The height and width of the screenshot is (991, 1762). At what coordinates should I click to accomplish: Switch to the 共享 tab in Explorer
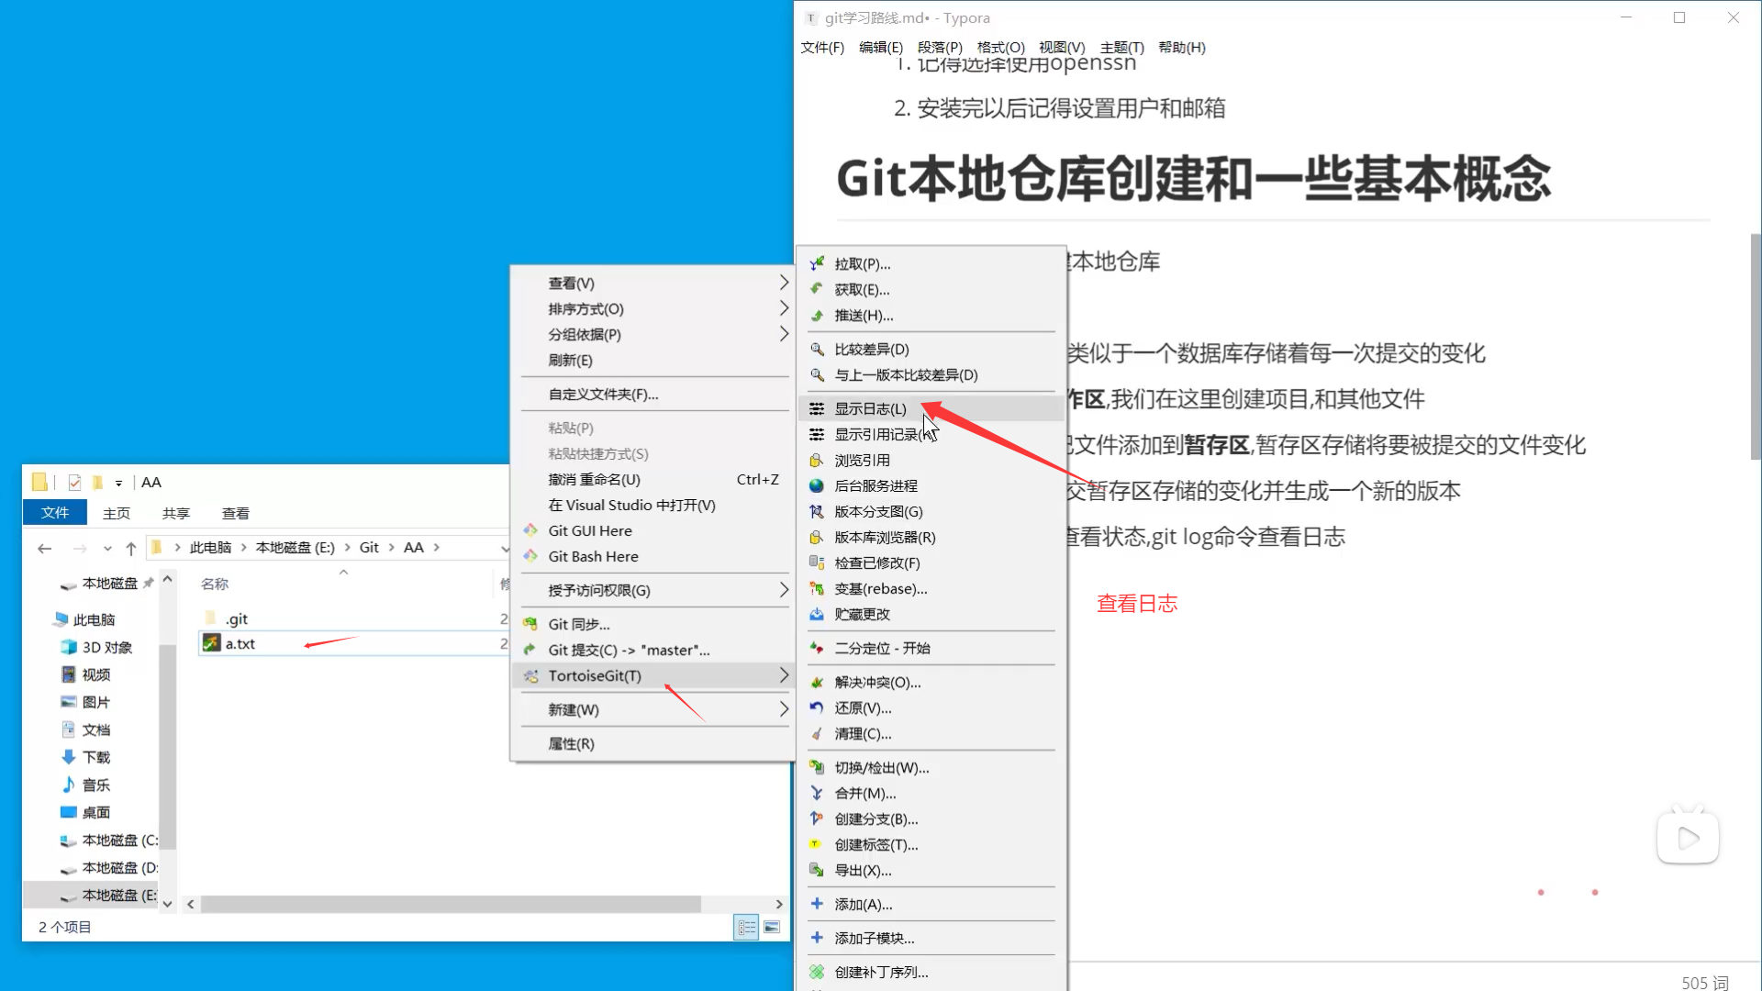(175, 513)
